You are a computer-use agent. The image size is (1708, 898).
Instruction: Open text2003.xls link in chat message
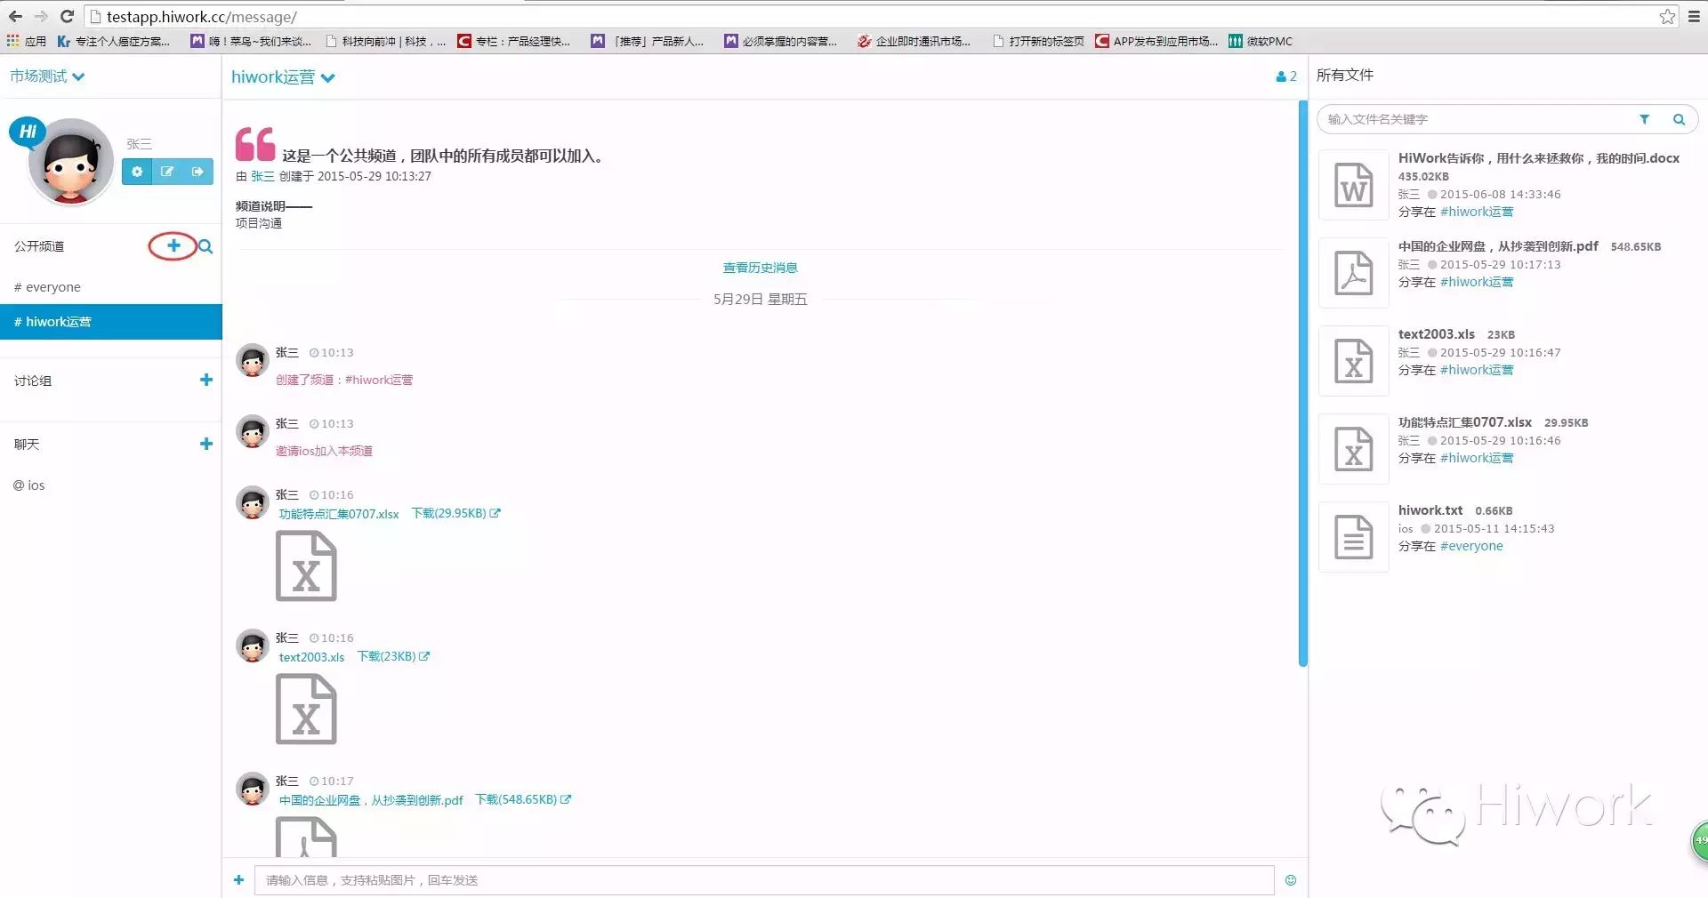[x=311, y=657]
